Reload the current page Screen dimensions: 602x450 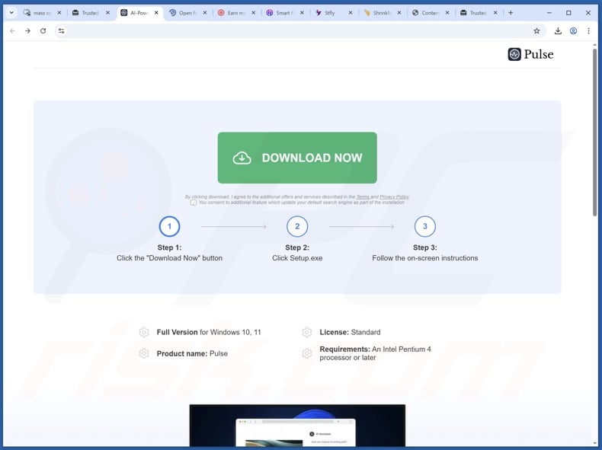tap(43, 30)
